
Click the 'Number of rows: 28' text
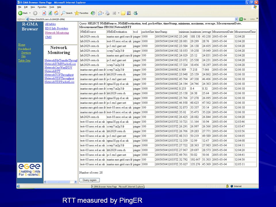point(91,173)
